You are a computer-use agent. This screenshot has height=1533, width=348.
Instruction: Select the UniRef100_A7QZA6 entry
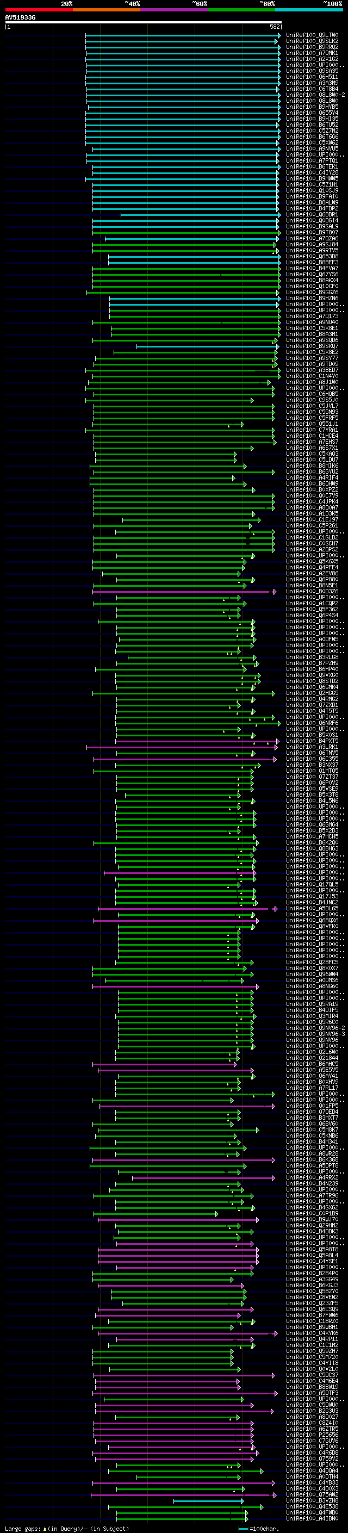tap(312, 239)
